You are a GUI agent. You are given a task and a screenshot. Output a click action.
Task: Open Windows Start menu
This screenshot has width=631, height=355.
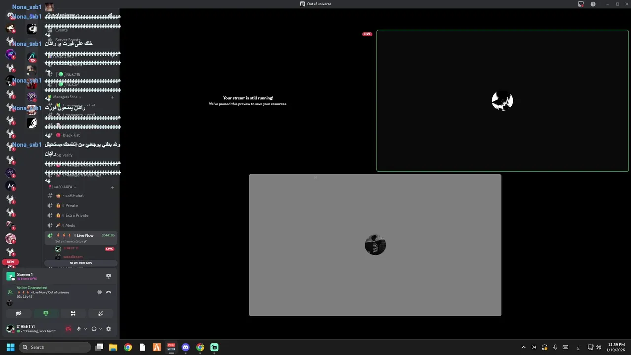(10, 347)
